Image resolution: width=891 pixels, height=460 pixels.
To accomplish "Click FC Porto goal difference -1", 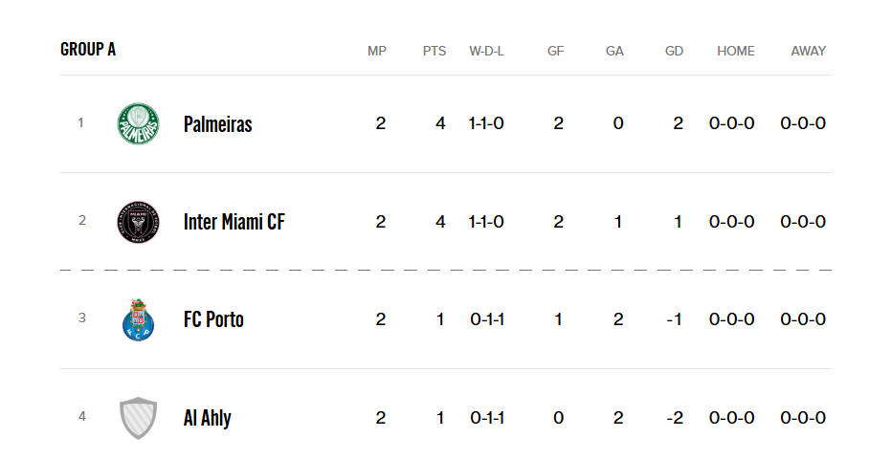I will coord(675,319).
